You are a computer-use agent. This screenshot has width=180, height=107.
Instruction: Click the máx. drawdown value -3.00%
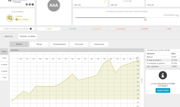(174, 67)
